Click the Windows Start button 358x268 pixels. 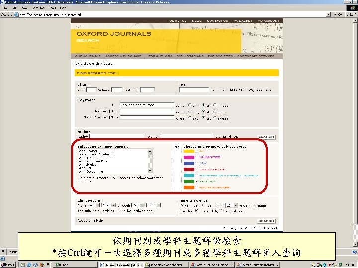(x=8, y=265)
